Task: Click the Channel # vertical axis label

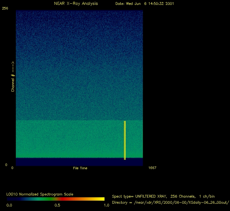Action: pyautogui.click(x=13, y=77)
